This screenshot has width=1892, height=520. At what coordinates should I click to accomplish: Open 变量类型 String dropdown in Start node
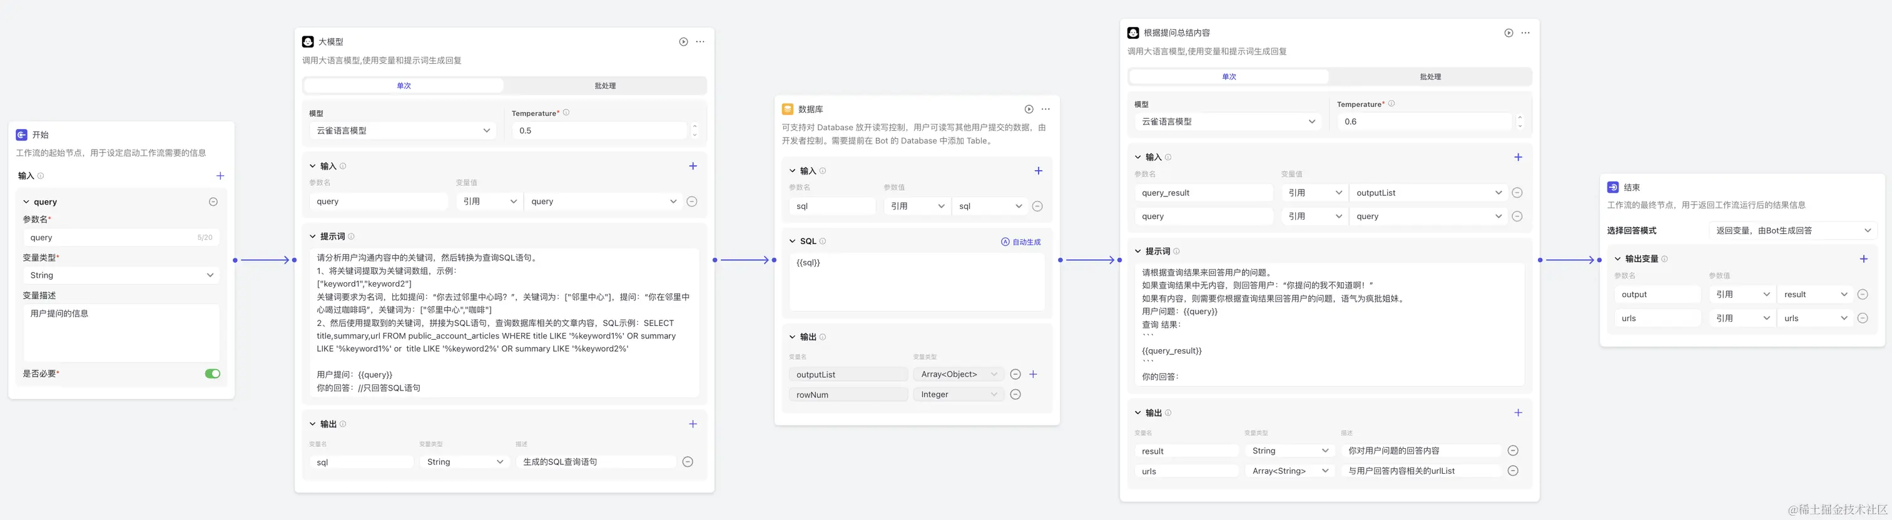[121, 275]
